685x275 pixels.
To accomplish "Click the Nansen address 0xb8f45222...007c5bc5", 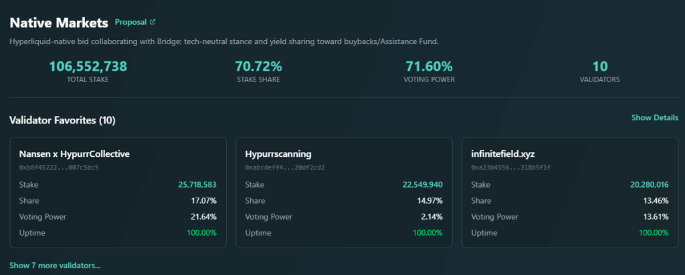I will [x=59, y=167].
